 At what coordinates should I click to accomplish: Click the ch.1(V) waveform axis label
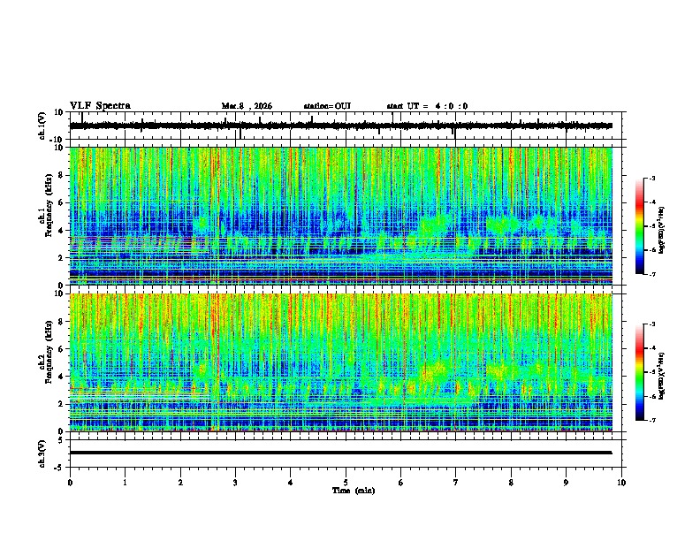coord(42,126)
